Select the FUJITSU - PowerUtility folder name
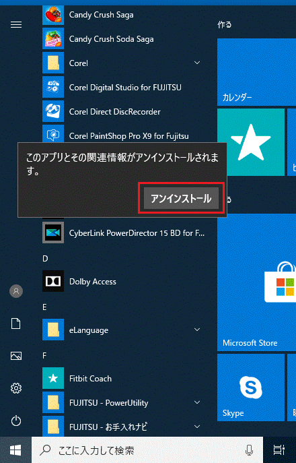This screenshot has height=463, width=296. click(108, 403)
